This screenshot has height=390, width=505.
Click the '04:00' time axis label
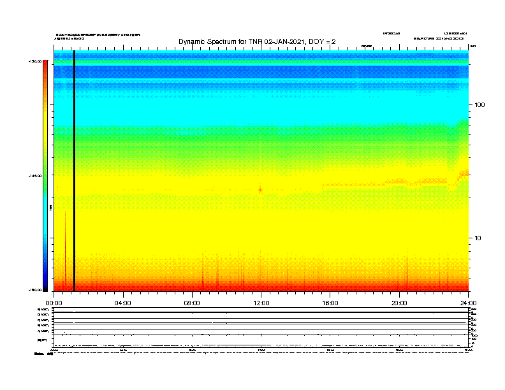pos(123,303)
